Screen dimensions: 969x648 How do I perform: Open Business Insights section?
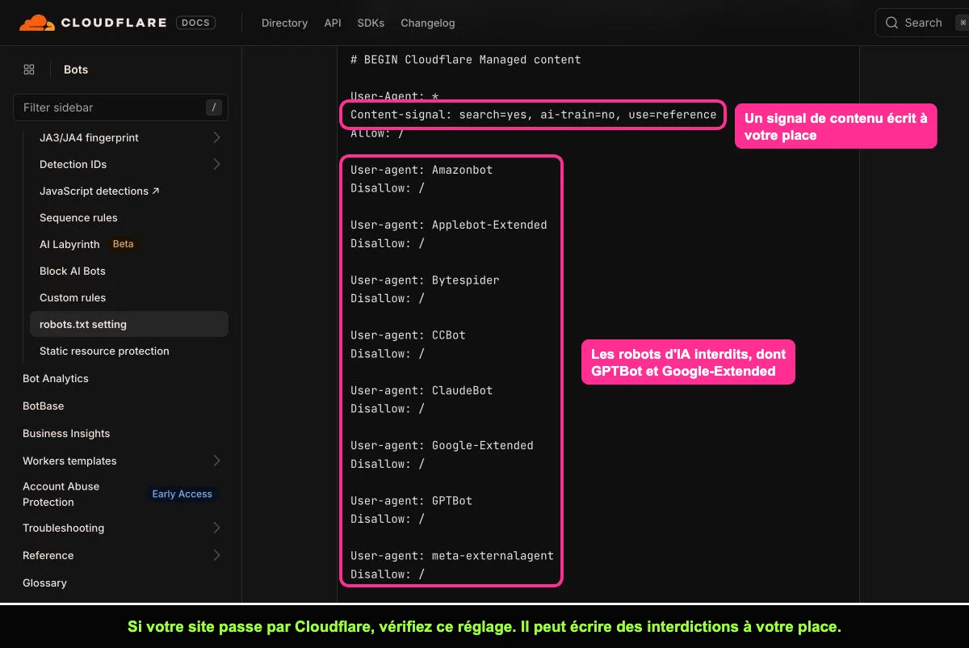coord(66,434)
